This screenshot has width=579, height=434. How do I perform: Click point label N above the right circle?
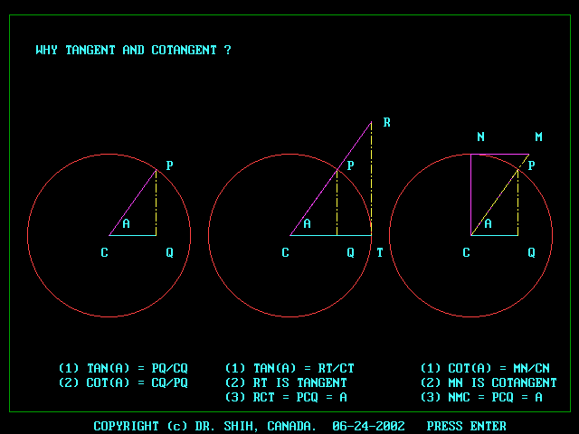pos(480,137)
